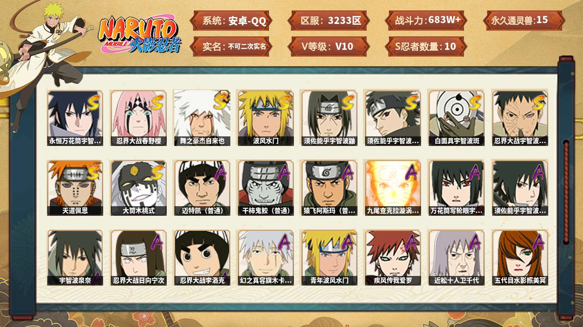
Task: Click the 干柿鬼鲛（普通） portrait
Action: click(266, 188)
